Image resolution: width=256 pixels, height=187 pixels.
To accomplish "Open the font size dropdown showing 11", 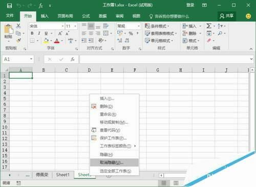I will [x=75, y=26].
